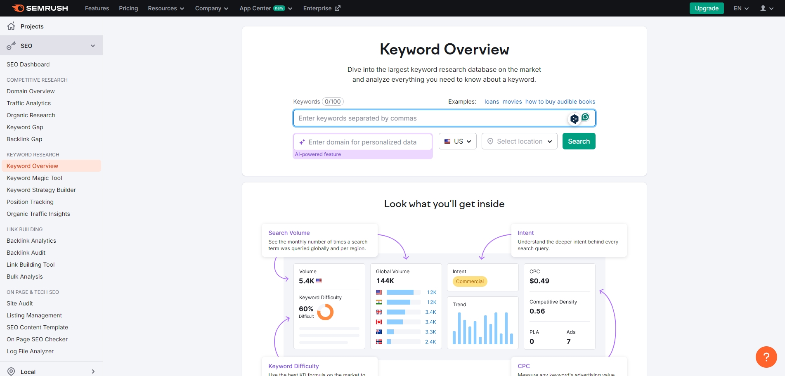Viewport: 785px width, 376px height.
Task: Click the US flag icon in country selector
Action: [x=447, y=141]
